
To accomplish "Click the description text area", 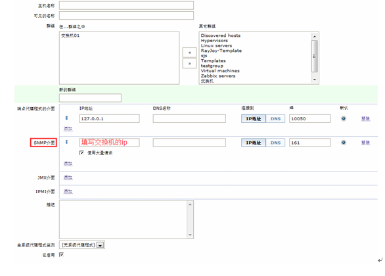I will pyautogui.click(x=126, y=219).
